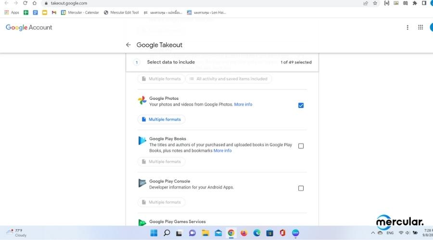Click the browser back arrow

(6, 3)
